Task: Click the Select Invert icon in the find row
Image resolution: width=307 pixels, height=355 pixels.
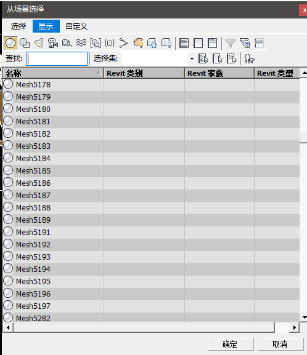Action: [231, 58]
